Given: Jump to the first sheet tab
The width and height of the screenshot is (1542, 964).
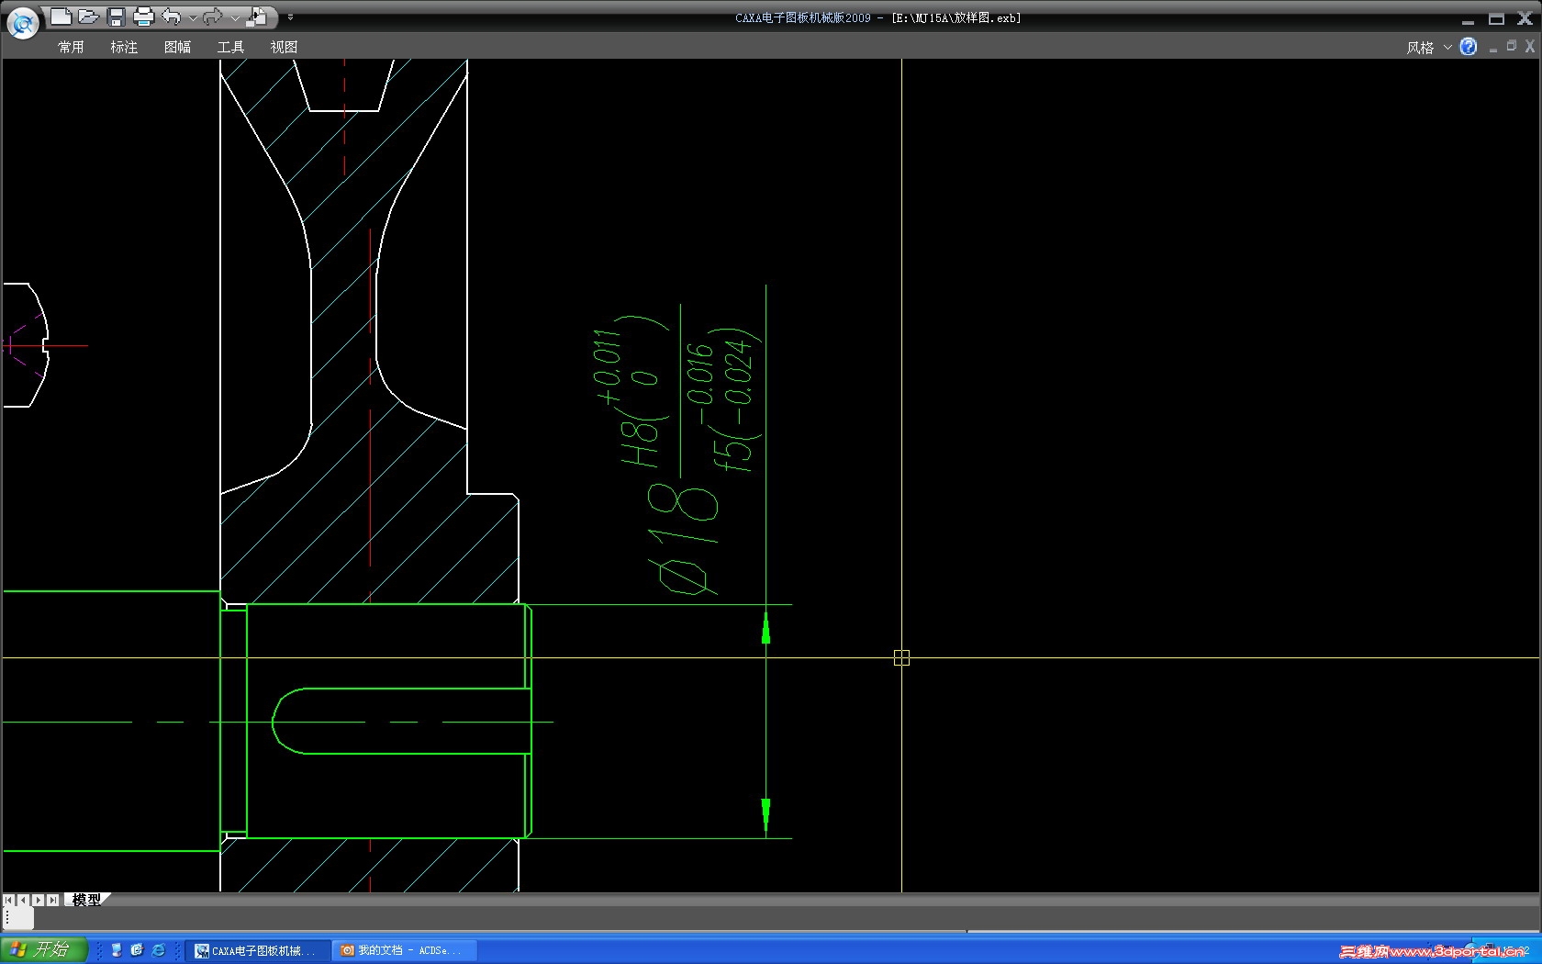Looking at the screenshot, I should point(9,900).
